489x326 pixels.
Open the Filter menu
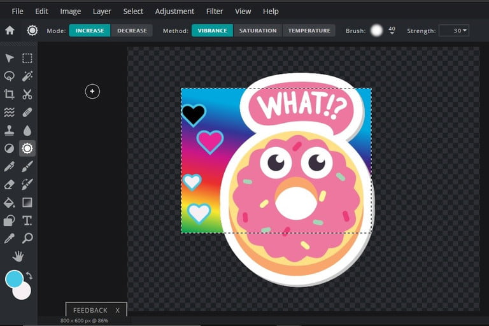tap(215, 11)
